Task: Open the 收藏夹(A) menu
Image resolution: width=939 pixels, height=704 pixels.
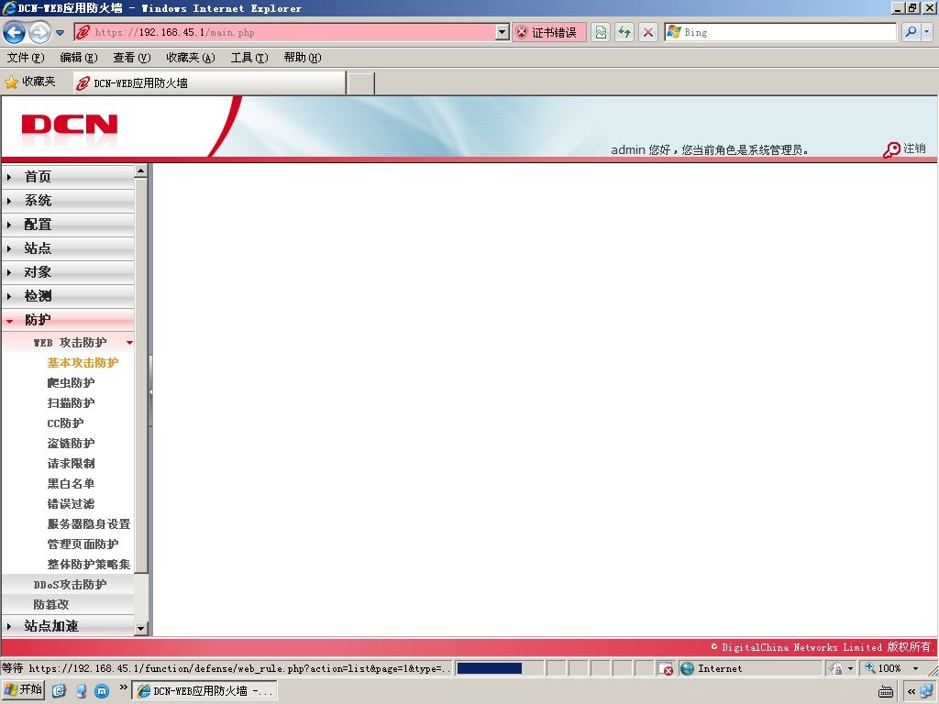Action: [191, 58]
